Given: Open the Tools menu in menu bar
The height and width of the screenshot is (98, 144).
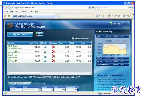Looking at the screenshot, I should click(31, 12).
